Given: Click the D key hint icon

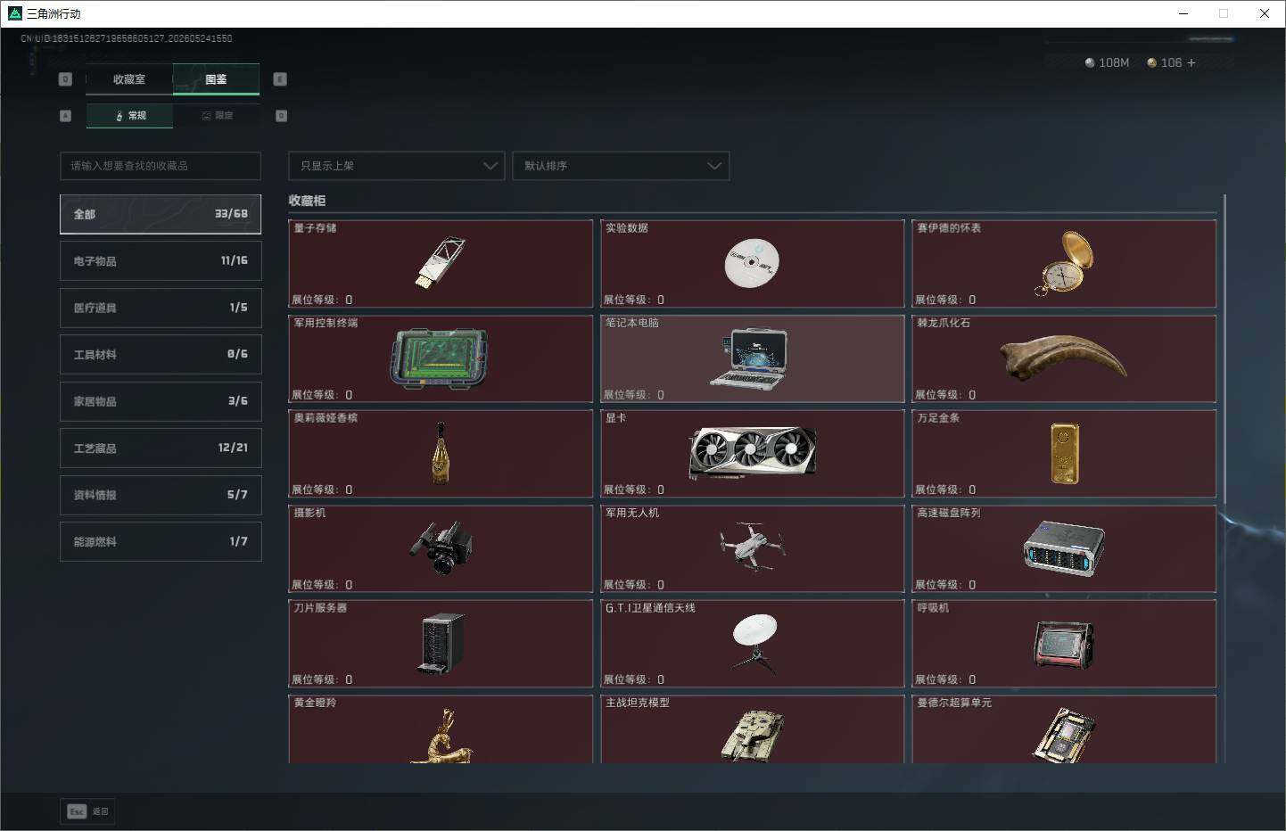Looking at the screenshot, I should pos(282,116).
